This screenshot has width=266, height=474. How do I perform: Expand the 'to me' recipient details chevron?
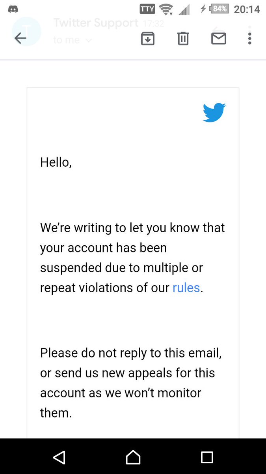(89, 40)
